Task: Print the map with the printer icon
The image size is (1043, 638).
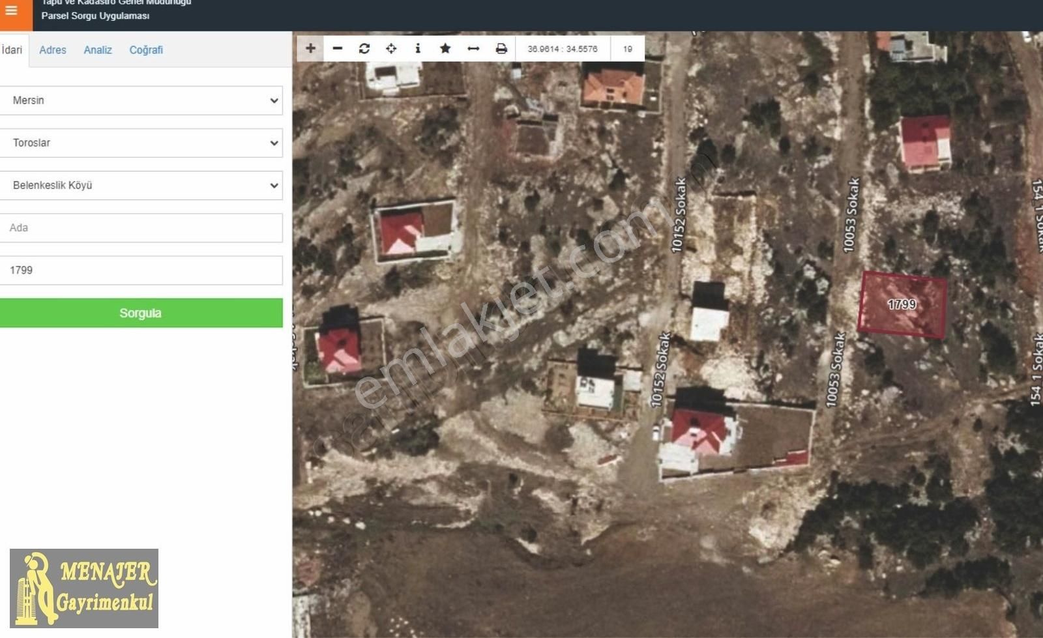Action: (501, 48)
